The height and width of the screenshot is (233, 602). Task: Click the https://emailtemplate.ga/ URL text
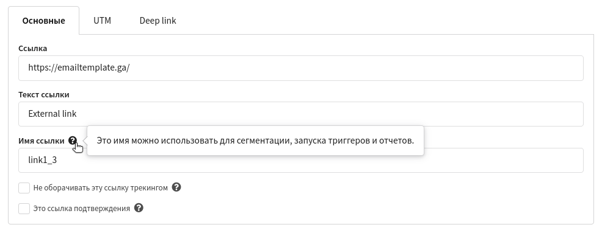point(79,68)
